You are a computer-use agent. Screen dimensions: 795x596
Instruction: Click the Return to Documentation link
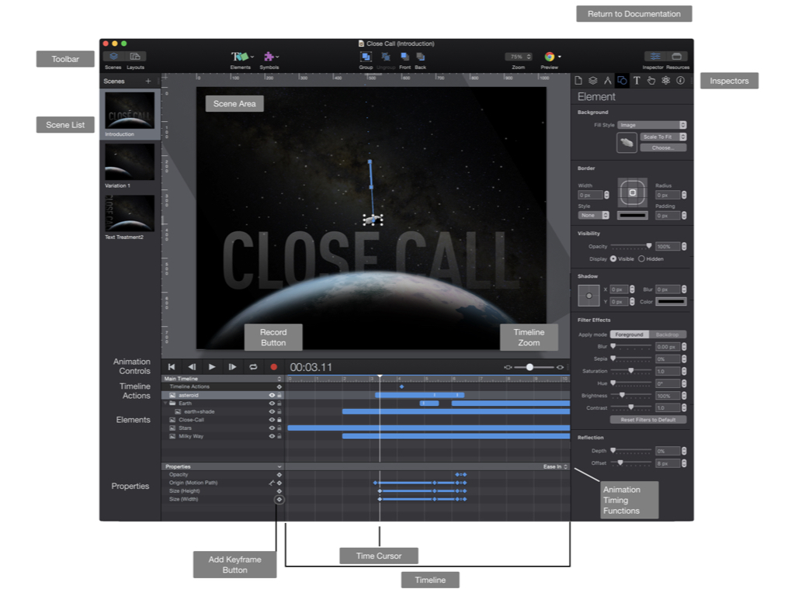(634, 14)
